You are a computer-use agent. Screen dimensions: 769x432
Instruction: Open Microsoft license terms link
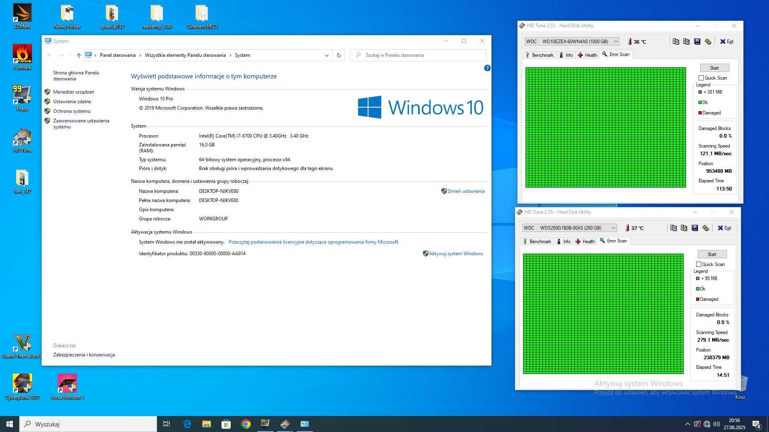[313, 242]
